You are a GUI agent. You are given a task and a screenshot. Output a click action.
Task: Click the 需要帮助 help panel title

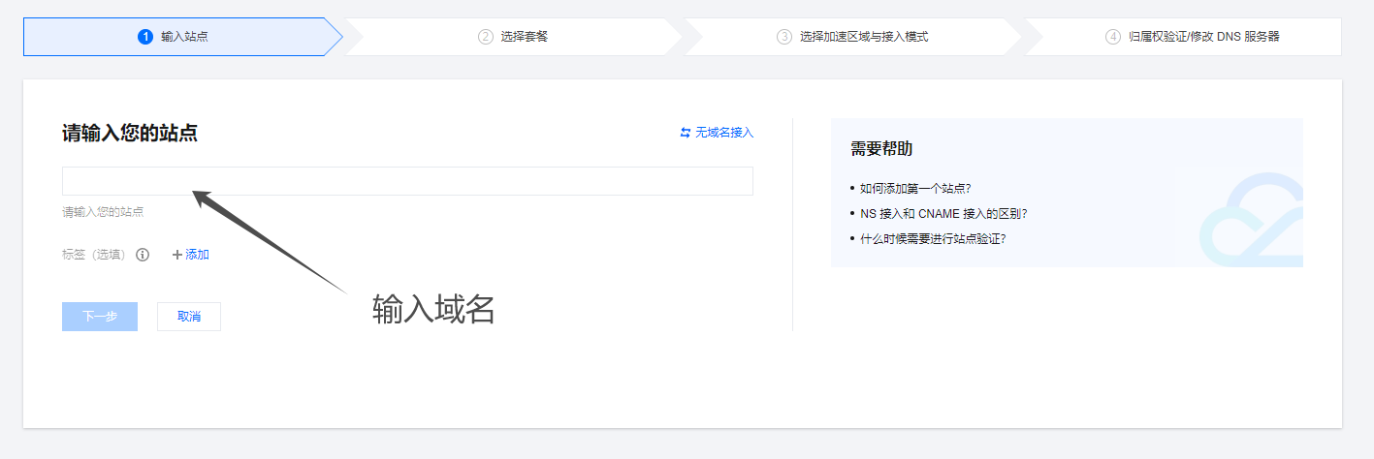pyautogui.click(x=881, y=149)
